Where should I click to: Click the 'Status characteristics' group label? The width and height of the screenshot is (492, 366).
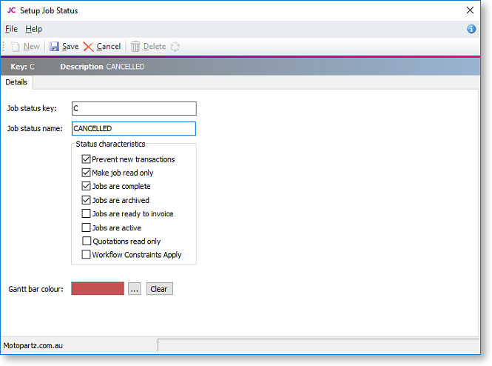pyautogui.click(x=110, y=144)
